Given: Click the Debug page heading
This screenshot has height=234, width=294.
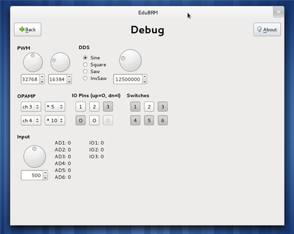Looking at the screenshot, I should click(147, 30).
